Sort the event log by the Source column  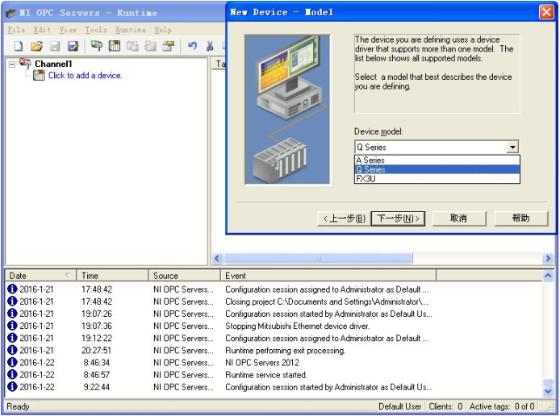click(185, 276)
